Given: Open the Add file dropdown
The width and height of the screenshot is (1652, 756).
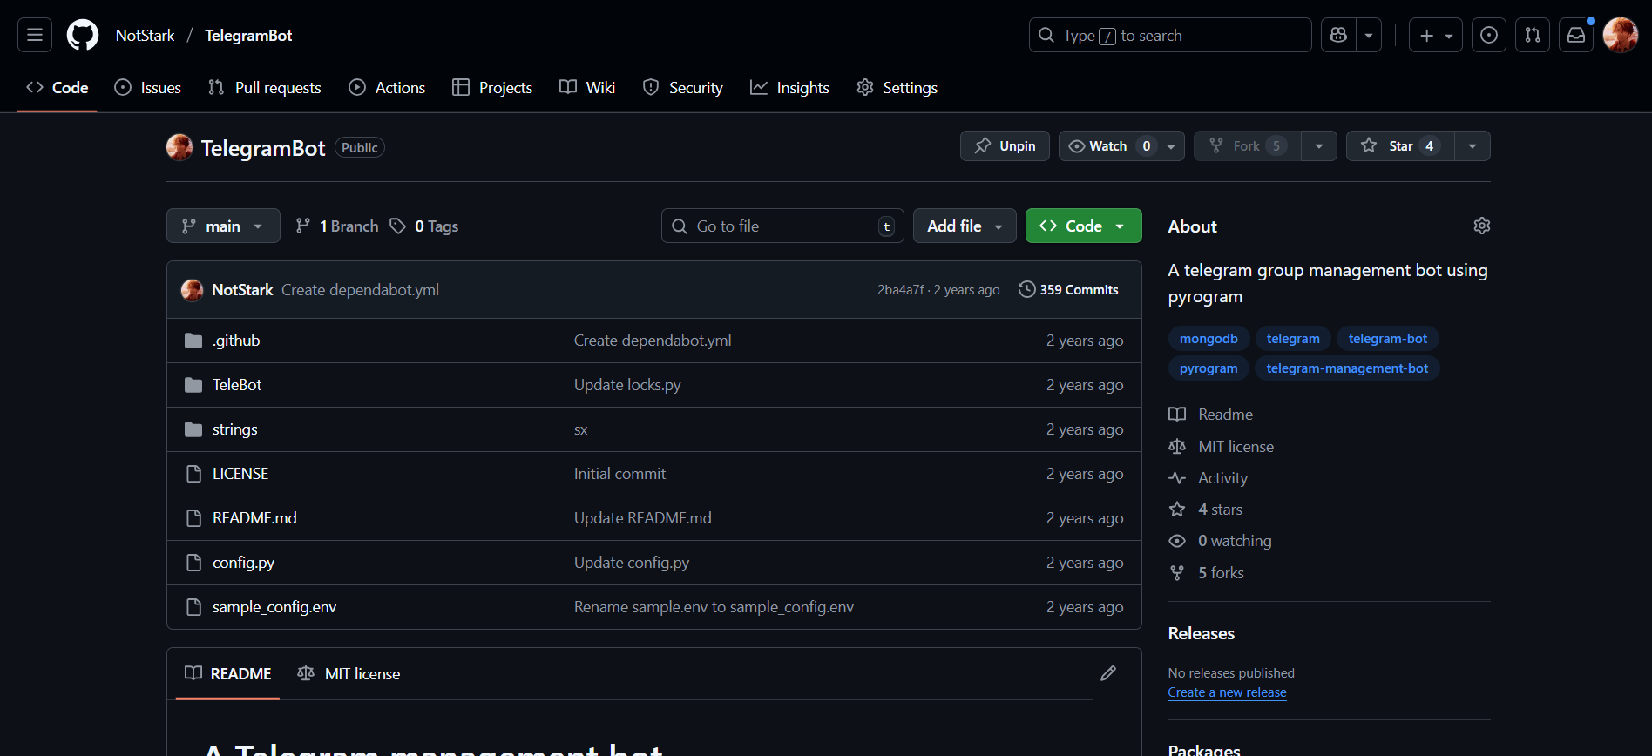Looking at the screenshot, I should (x=964, y=226).
